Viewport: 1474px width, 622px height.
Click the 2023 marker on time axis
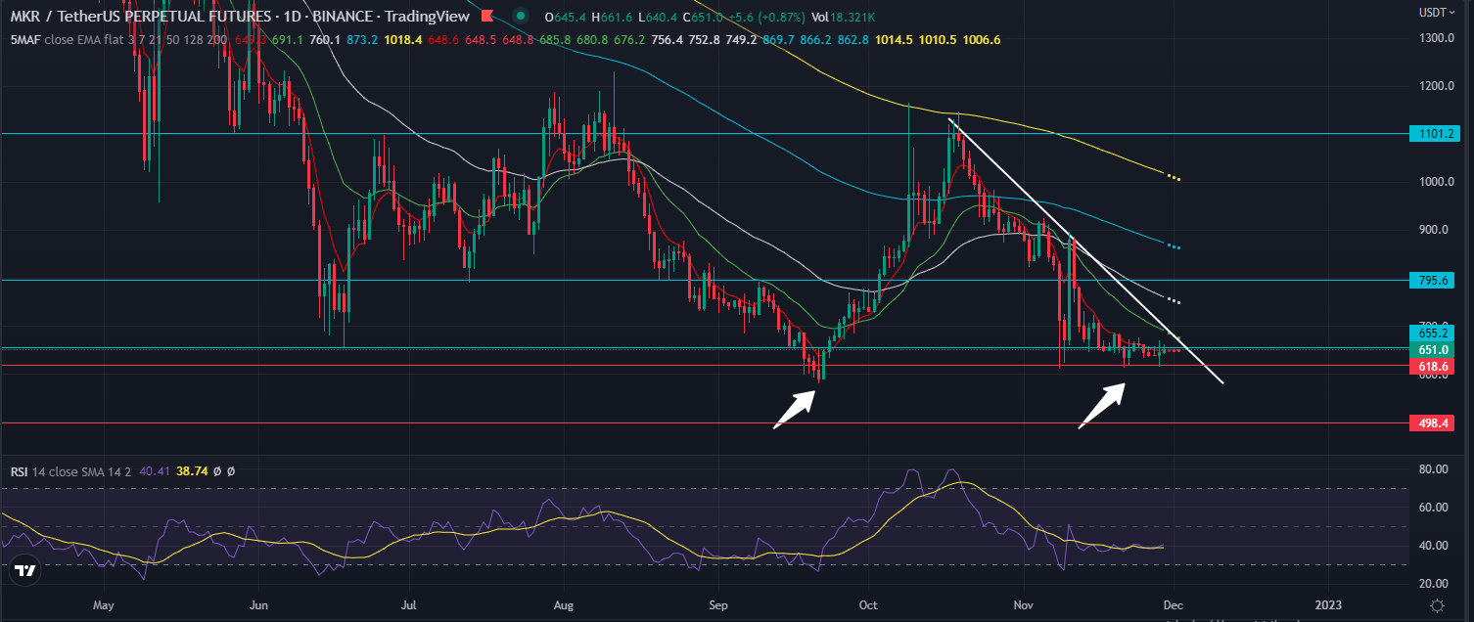(x=1328, y=605)
